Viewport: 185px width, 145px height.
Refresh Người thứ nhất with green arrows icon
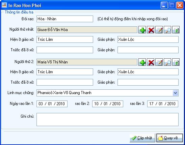coord(176,30)
